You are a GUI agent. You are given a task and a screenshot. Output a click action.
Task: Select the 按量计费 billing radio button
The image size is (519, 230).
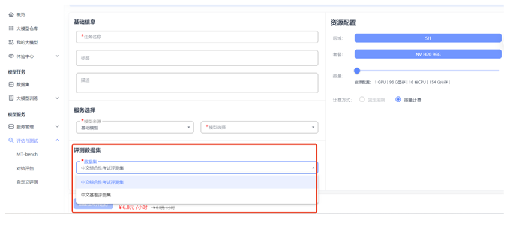398,100
